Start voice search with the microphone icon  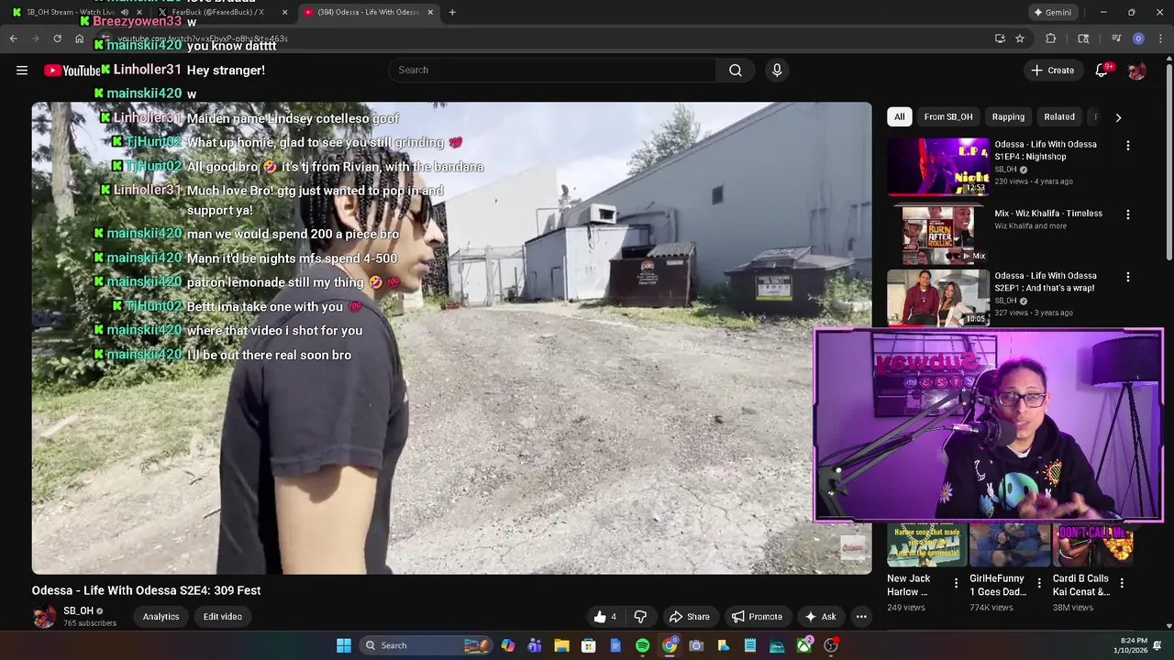(x=777, y=70)
